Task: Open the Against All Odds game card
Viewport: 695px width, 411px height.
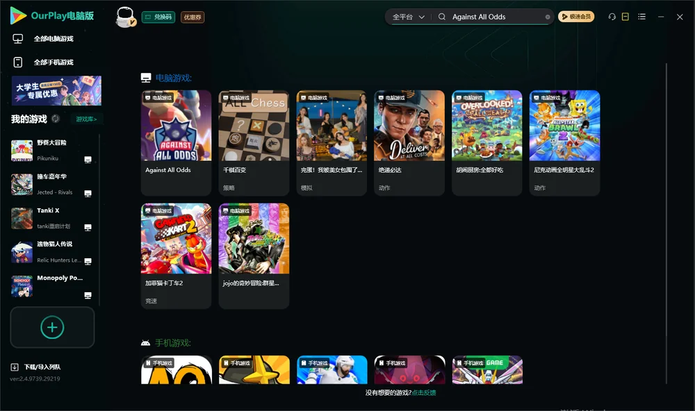Action: pyautogui.click(x=176, y=142)
